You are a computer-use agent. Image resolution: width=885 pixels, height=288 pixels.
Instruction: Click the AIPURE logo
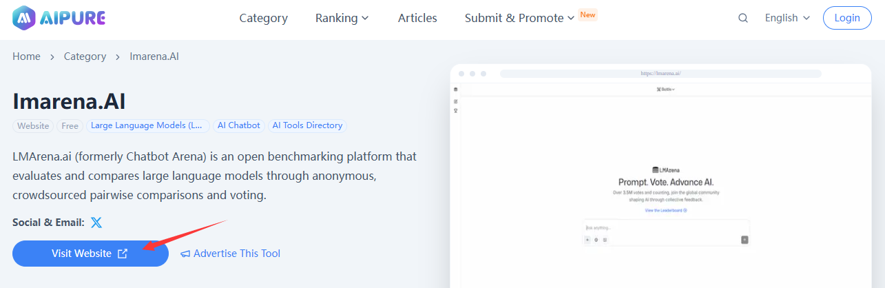(59, 18)
